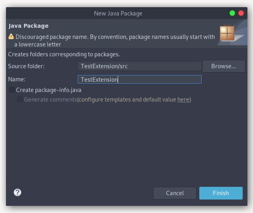The image size is (253, 213).
Task: Toggle the Generate comments checkbox
Action: [20, 100]
